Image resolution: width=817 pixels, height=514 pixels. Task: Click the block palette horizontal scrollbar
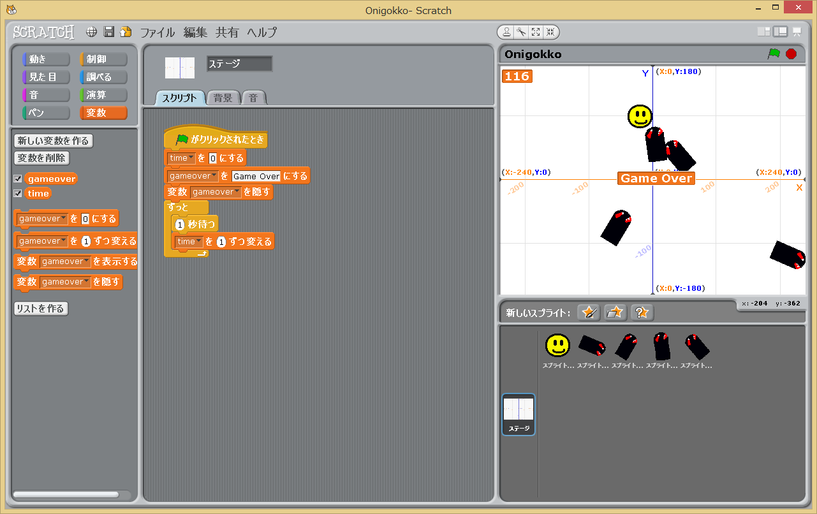pyautogui.click(x=66, y=494)
